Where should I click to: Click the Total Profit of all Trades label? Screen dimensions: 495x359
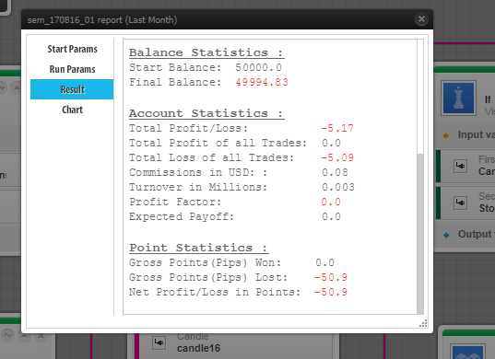(218, 143)
